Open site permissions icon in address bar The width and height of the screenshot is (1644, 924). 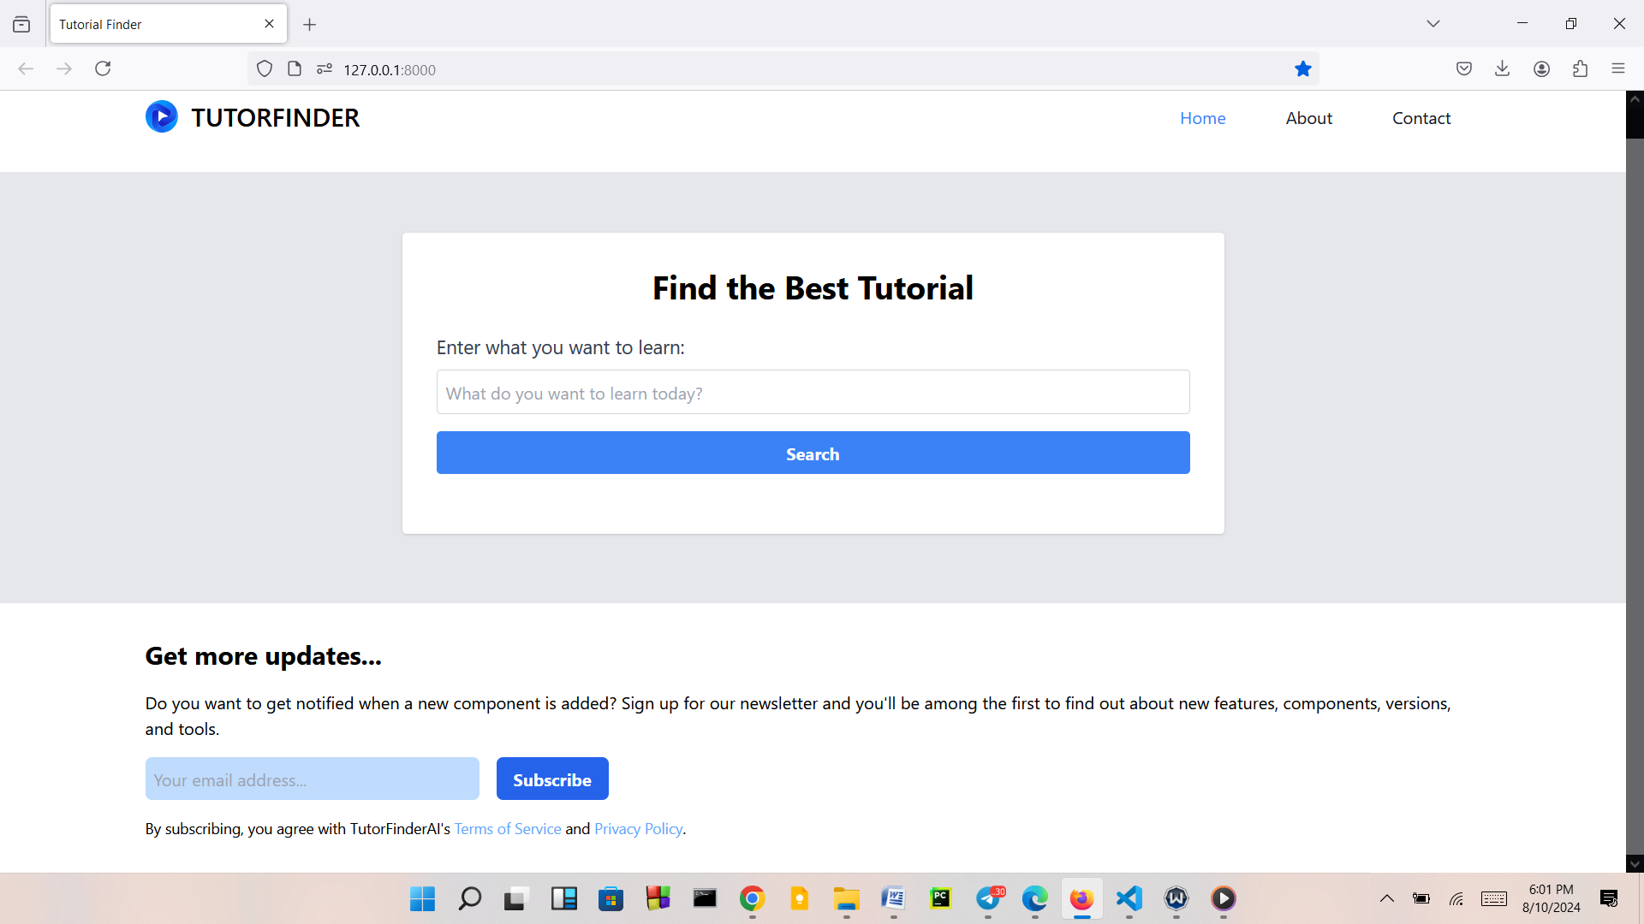click(324, 69)
